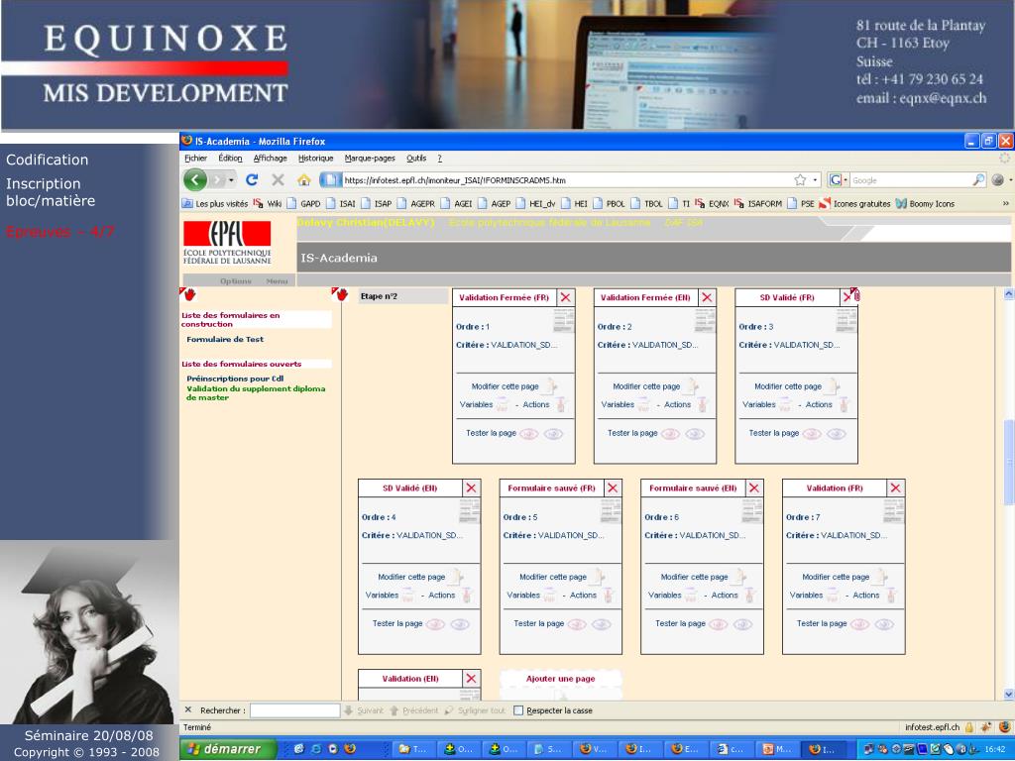The height and width of the screenshot is (761, 1015).
Task: Click the blue eye in Validation (FR)
Action: [884, 624]
